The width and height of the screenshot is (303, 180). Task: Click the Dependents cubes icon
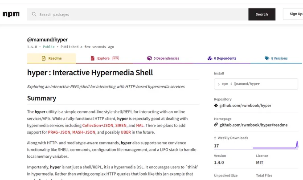210,58
